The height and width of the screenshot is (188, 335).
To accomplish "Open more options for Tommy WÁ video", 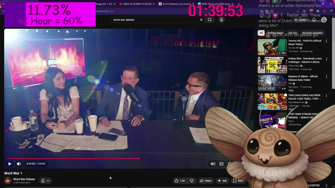I will click(326, 41).
